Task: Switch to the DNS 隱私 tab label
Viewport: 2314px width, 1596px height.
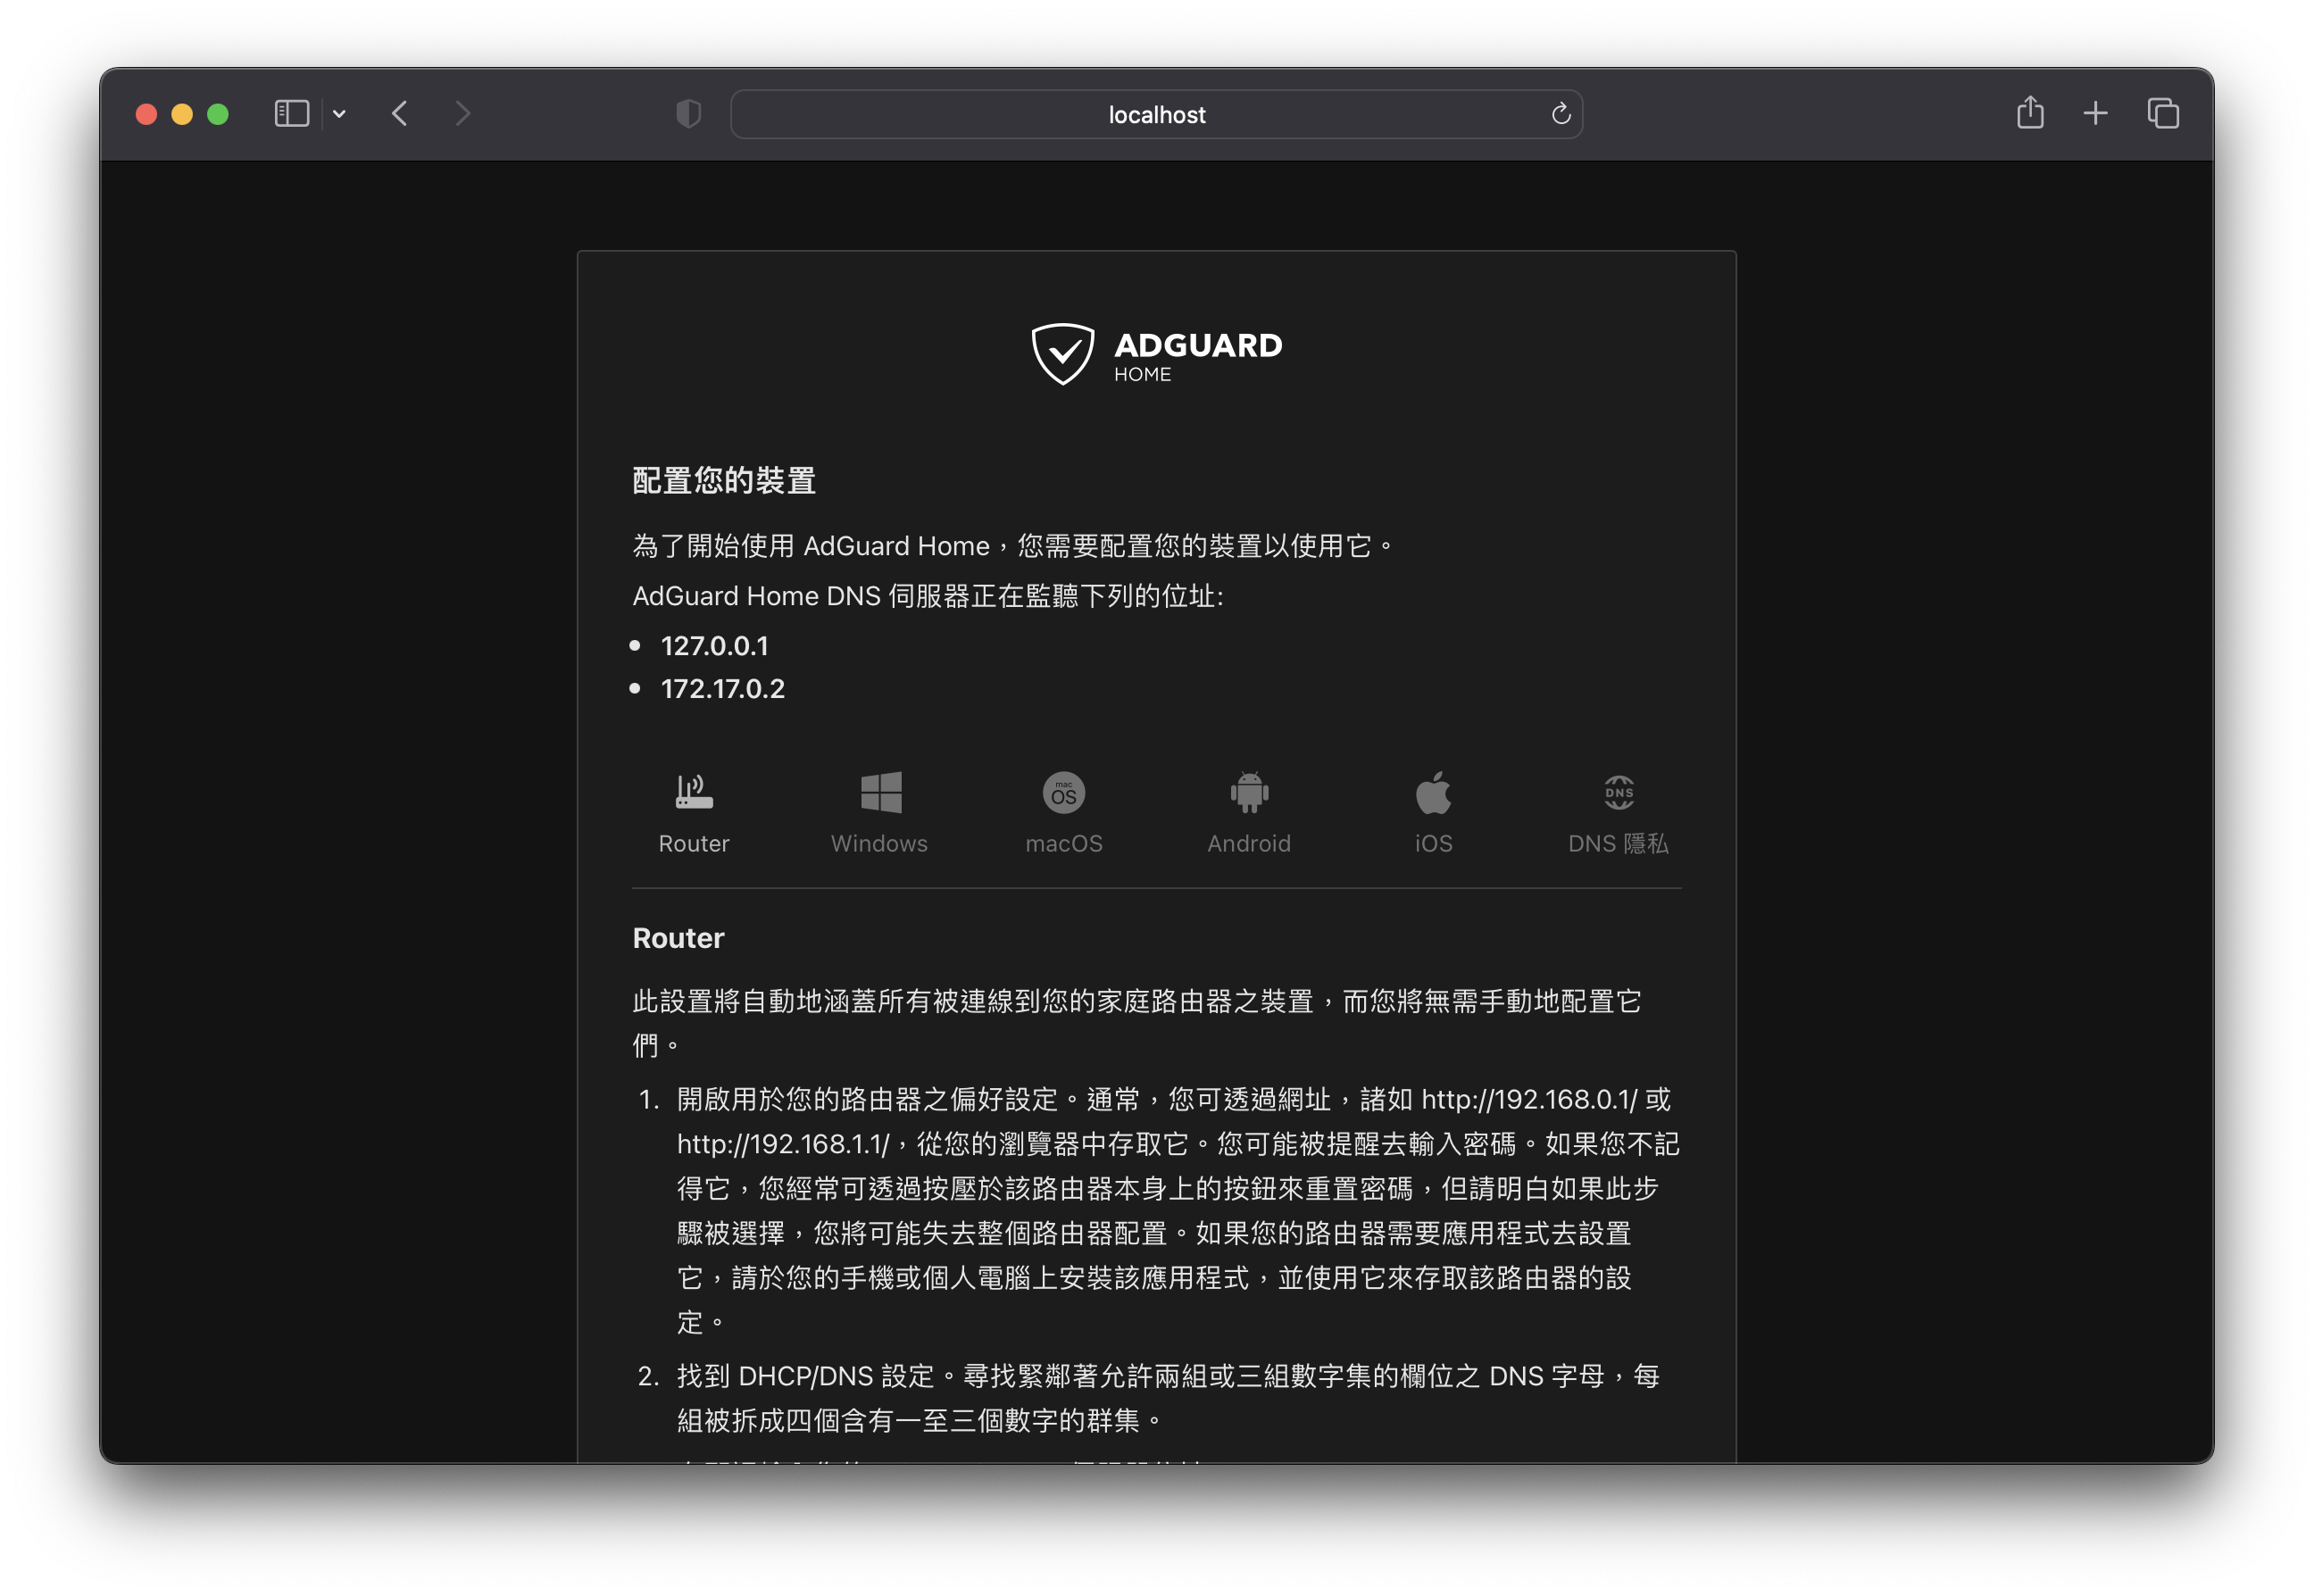Action: point(1618,843)
